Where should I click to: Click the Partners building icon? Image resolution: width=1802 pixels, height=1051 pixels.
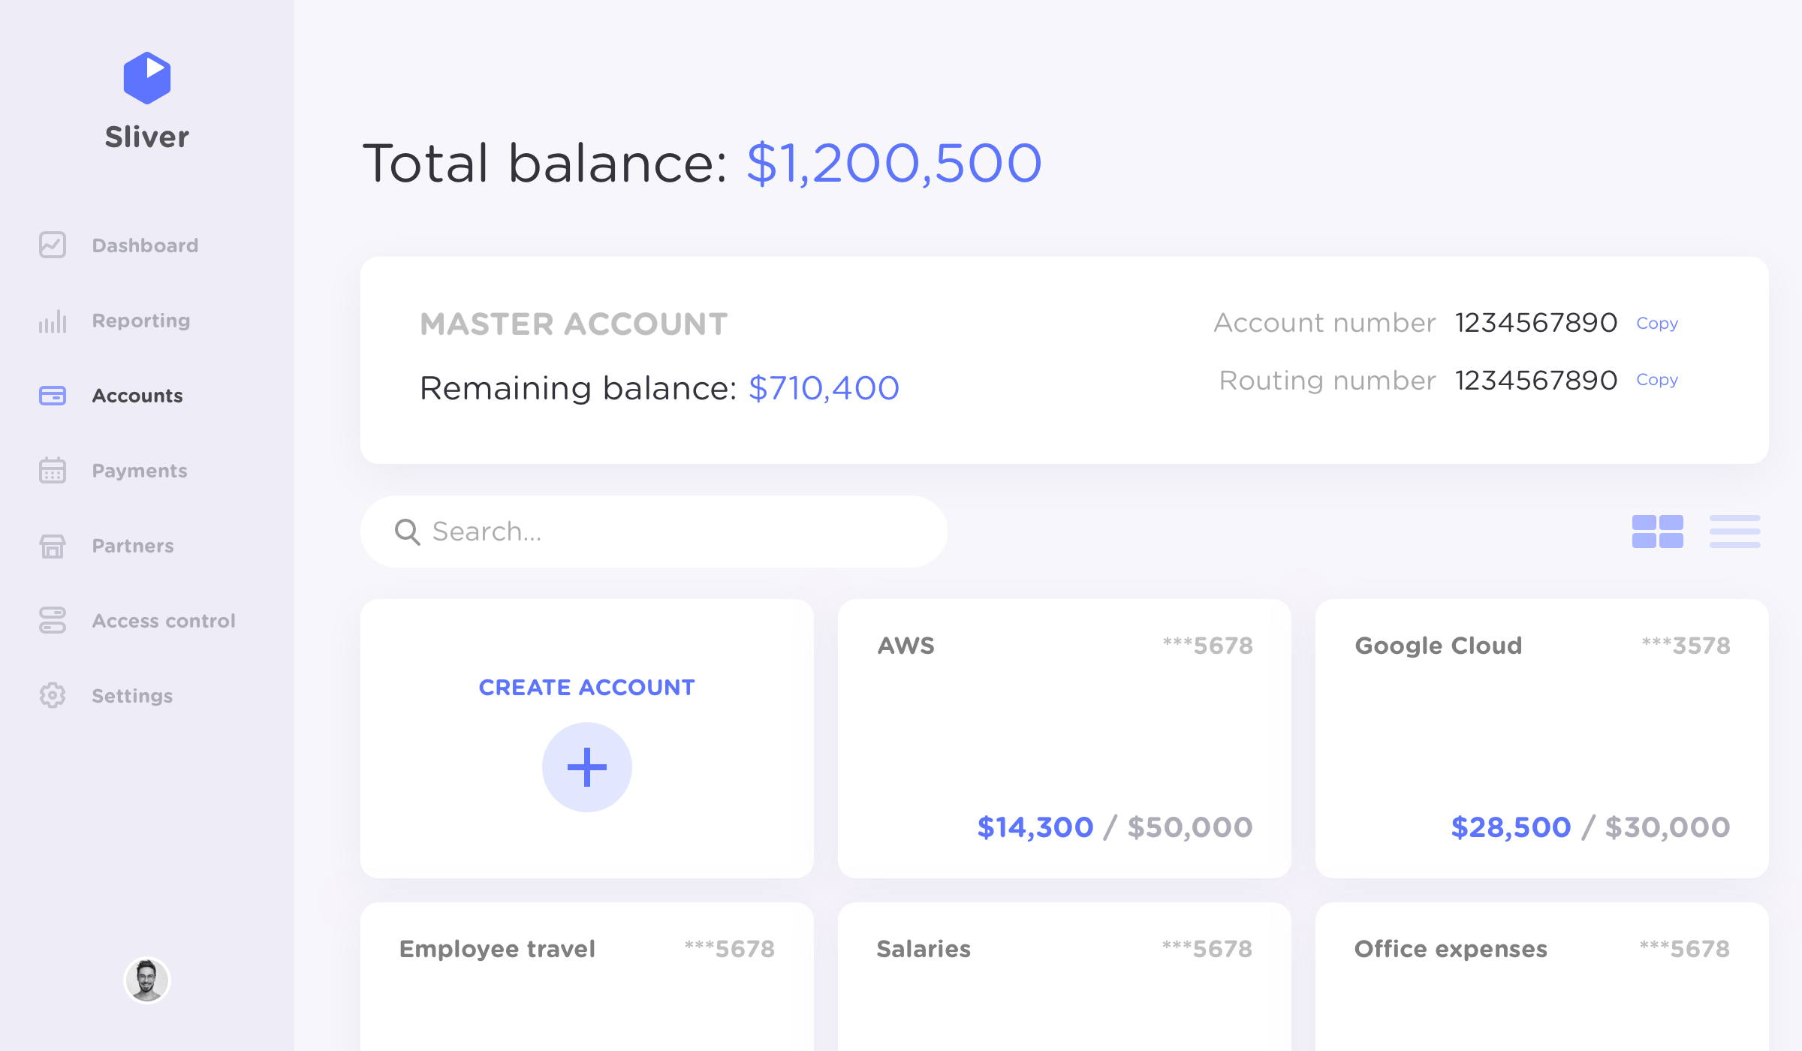pyautogui.click(x=53, y=546)
